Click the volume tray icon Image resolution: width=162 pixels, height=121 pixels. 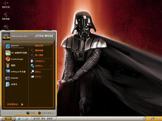point(154,119)
